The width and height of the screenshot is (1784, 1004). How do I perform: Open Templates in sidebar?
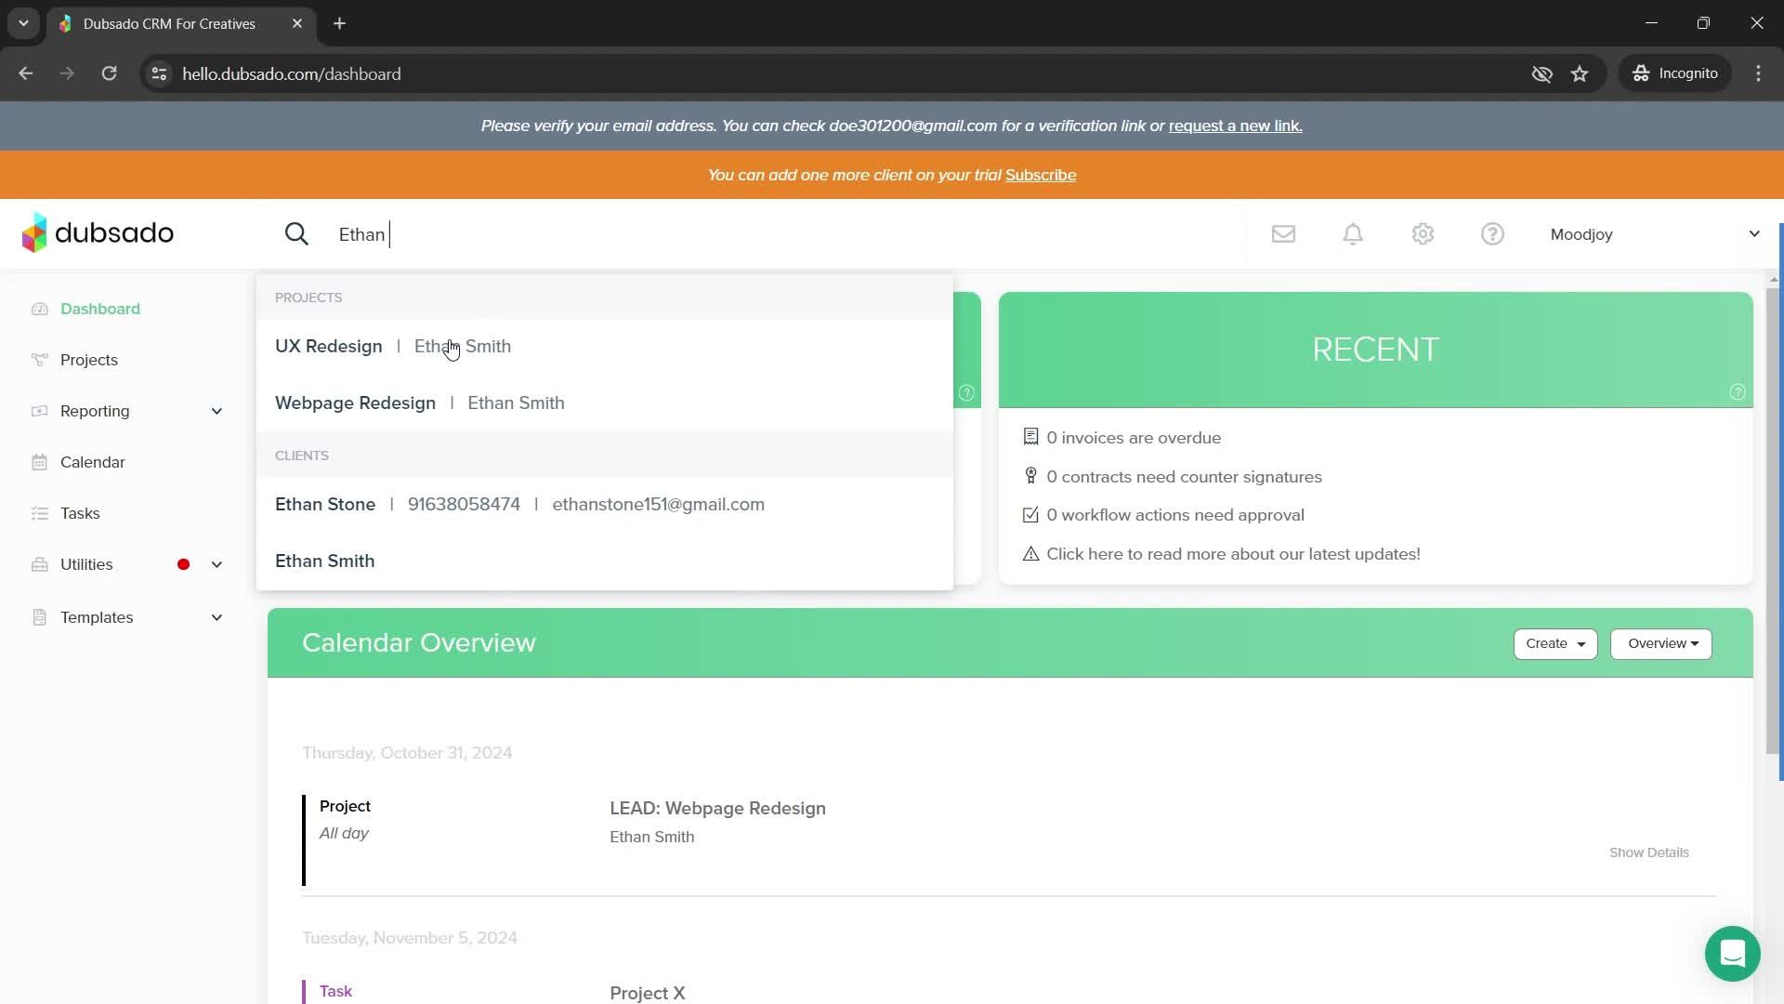tap(97, 617)
